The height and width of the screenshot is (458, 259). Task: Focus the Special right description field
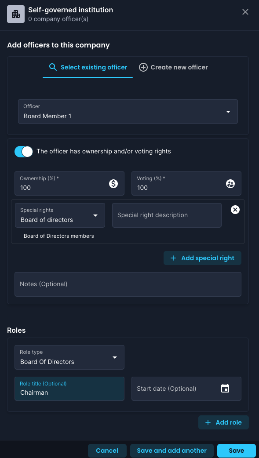click(x=167, y=215)
